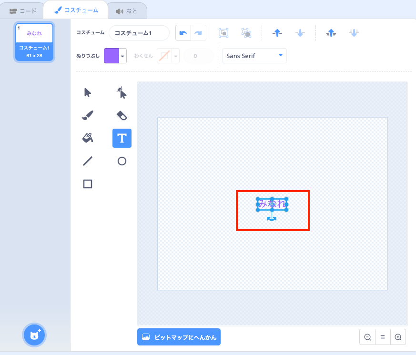The width and height of the screenshot is (416, 355).
Task: Click the outline width field
Action: [198, 56]
